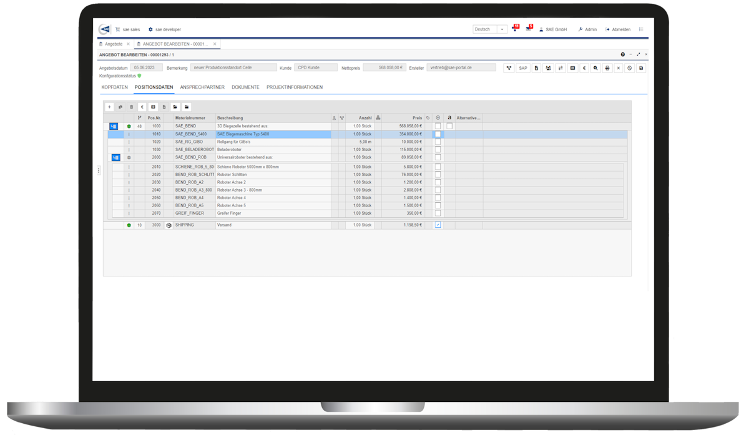Save the quote with the disk icon
This screenshot has height=435, width=749.
coord(641,67)
